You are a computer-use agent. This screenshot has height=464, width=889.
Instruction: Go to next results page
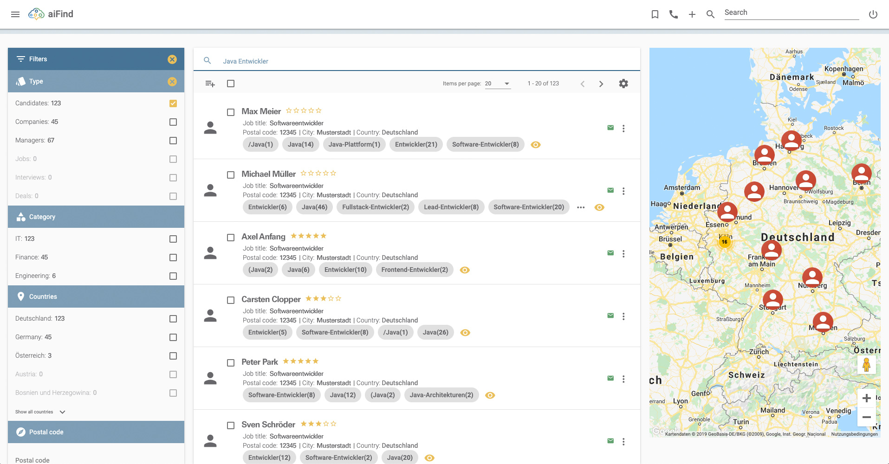pyautogui.click(x=601, y=84)
